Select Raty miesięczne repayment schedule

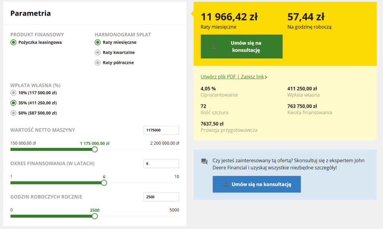point(98,42)
